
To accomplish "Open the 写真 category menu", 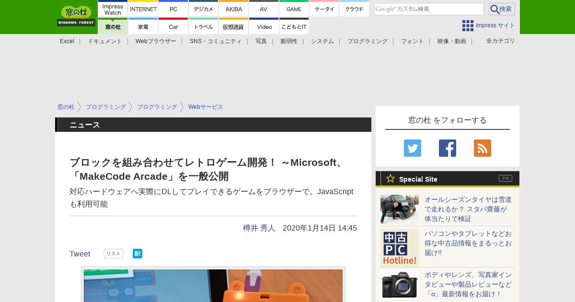I will click(261, 41).
